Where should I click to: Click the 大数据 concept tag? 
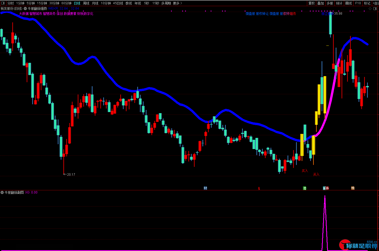point(24,14)
